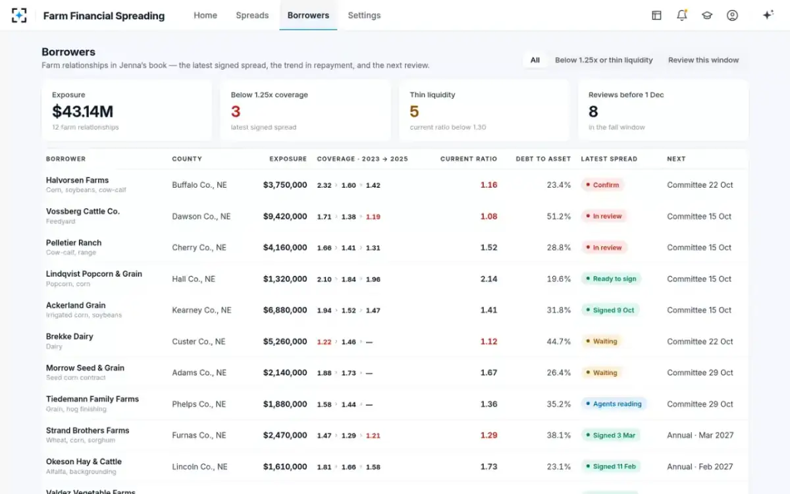Sort by the Exposure column header
790x494 pixels.
288,159
